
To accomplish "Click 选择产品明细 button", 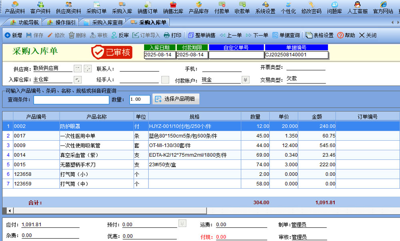I will point(176,99).
